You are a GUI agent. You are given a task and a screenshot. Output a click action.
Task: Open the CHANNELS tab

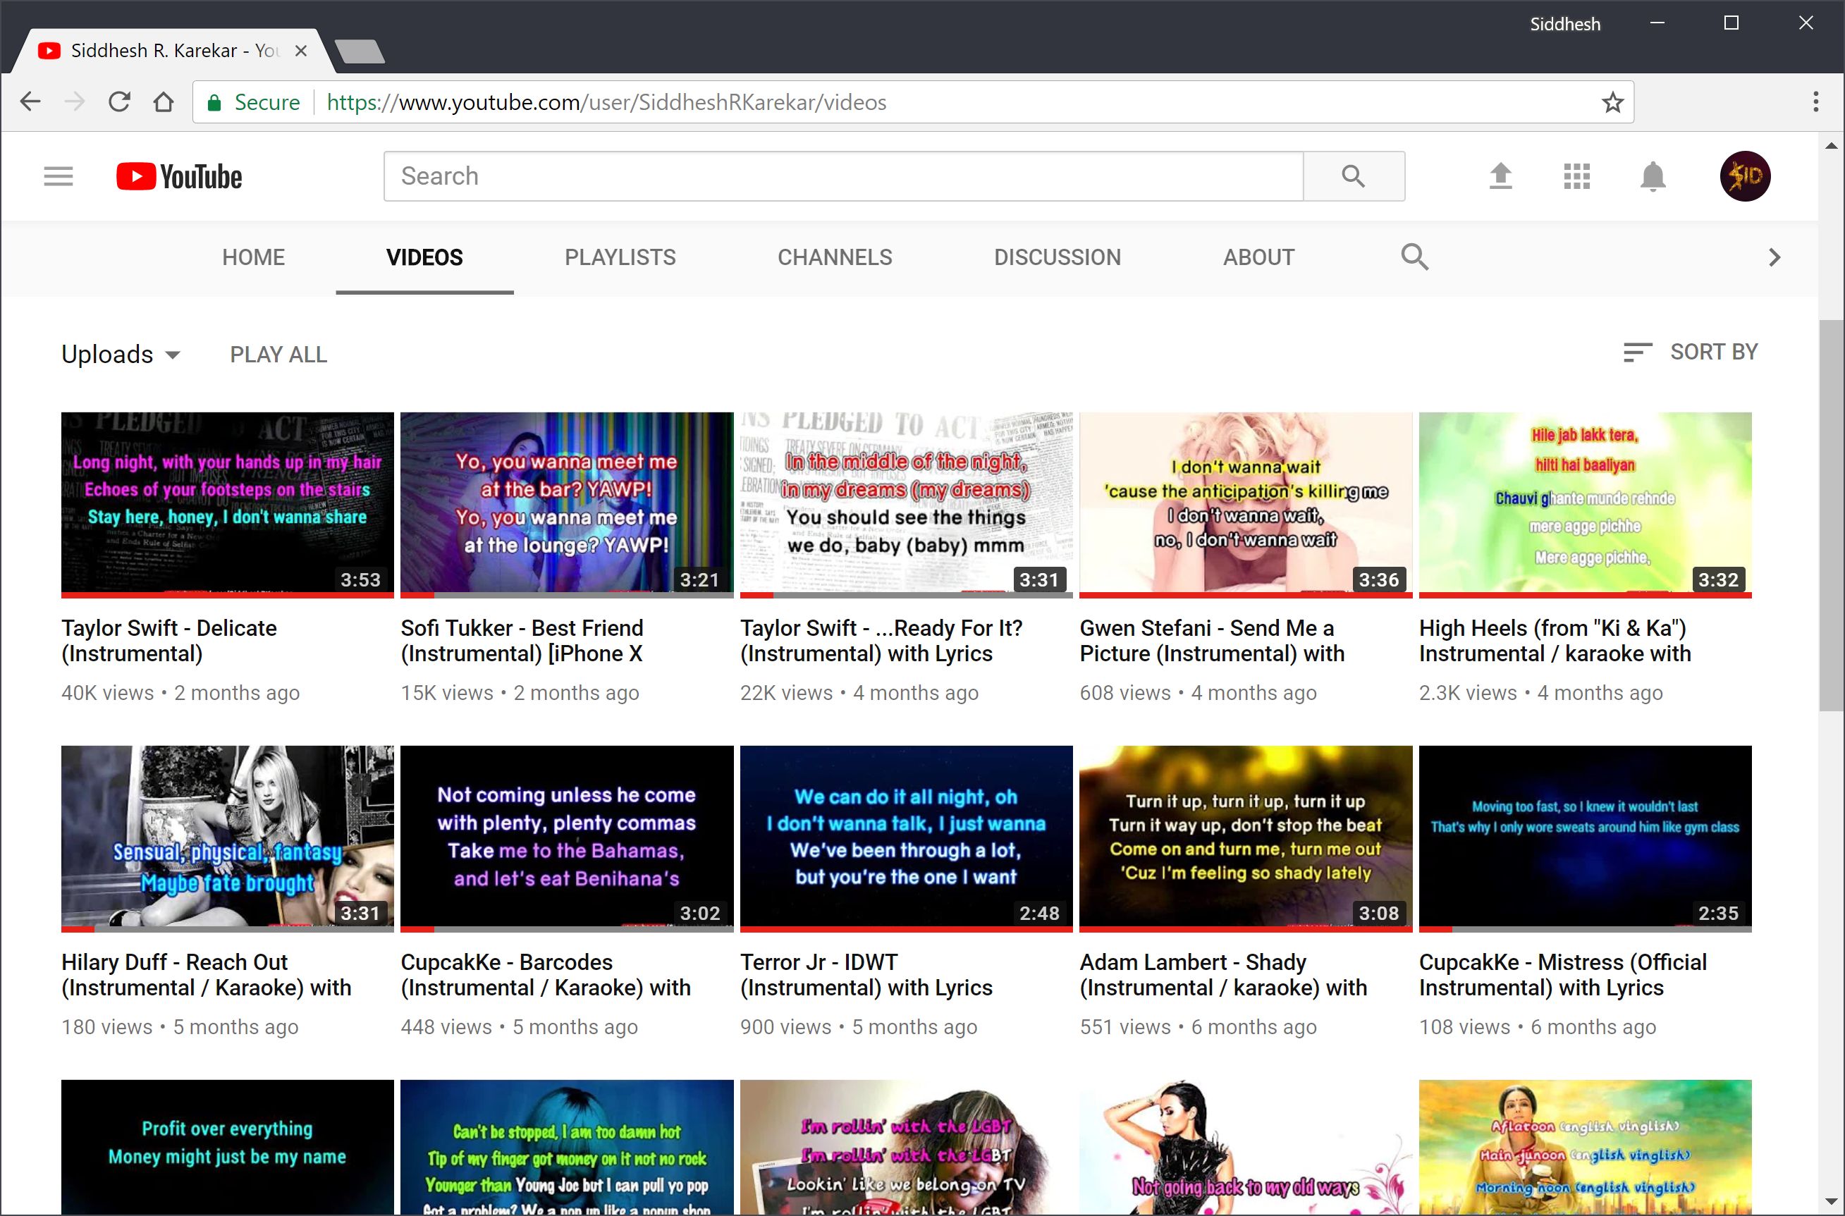click(835, 257)
